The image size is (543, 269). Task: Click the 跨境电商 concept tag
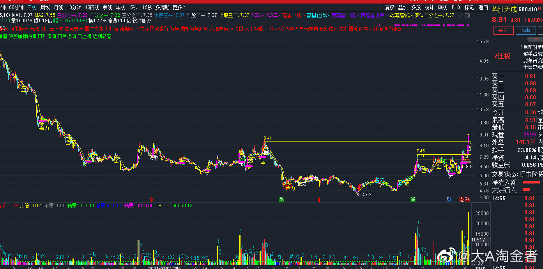pyautogui.click(x=219, y=29)
